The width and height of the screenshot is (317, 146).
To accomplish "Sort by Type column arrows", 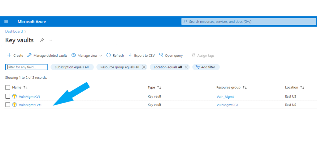I will pyautogui.click(x=159, y=88).
